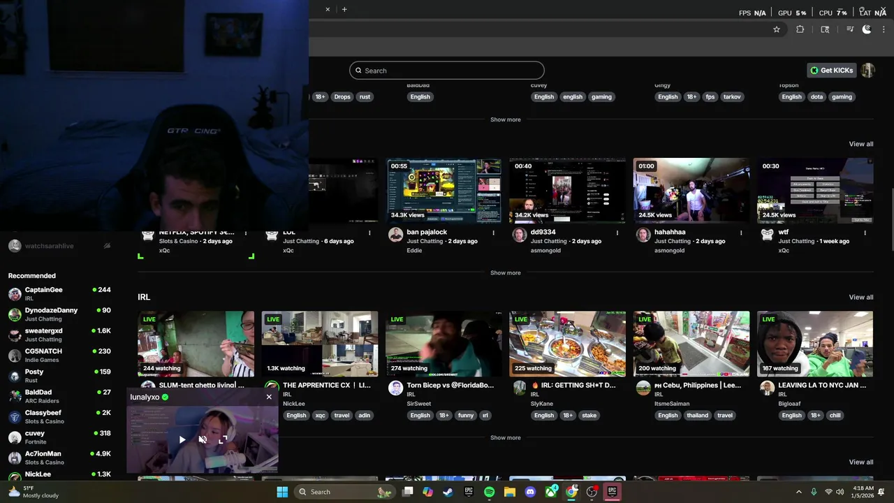This screenshot has width=894, height=503.
Task: Open options for 'hahahhaa' clip
Action: coord(741,233)
